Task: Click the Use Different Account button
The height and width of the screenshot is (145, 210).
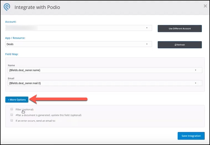Action: [x=179, y=29]
